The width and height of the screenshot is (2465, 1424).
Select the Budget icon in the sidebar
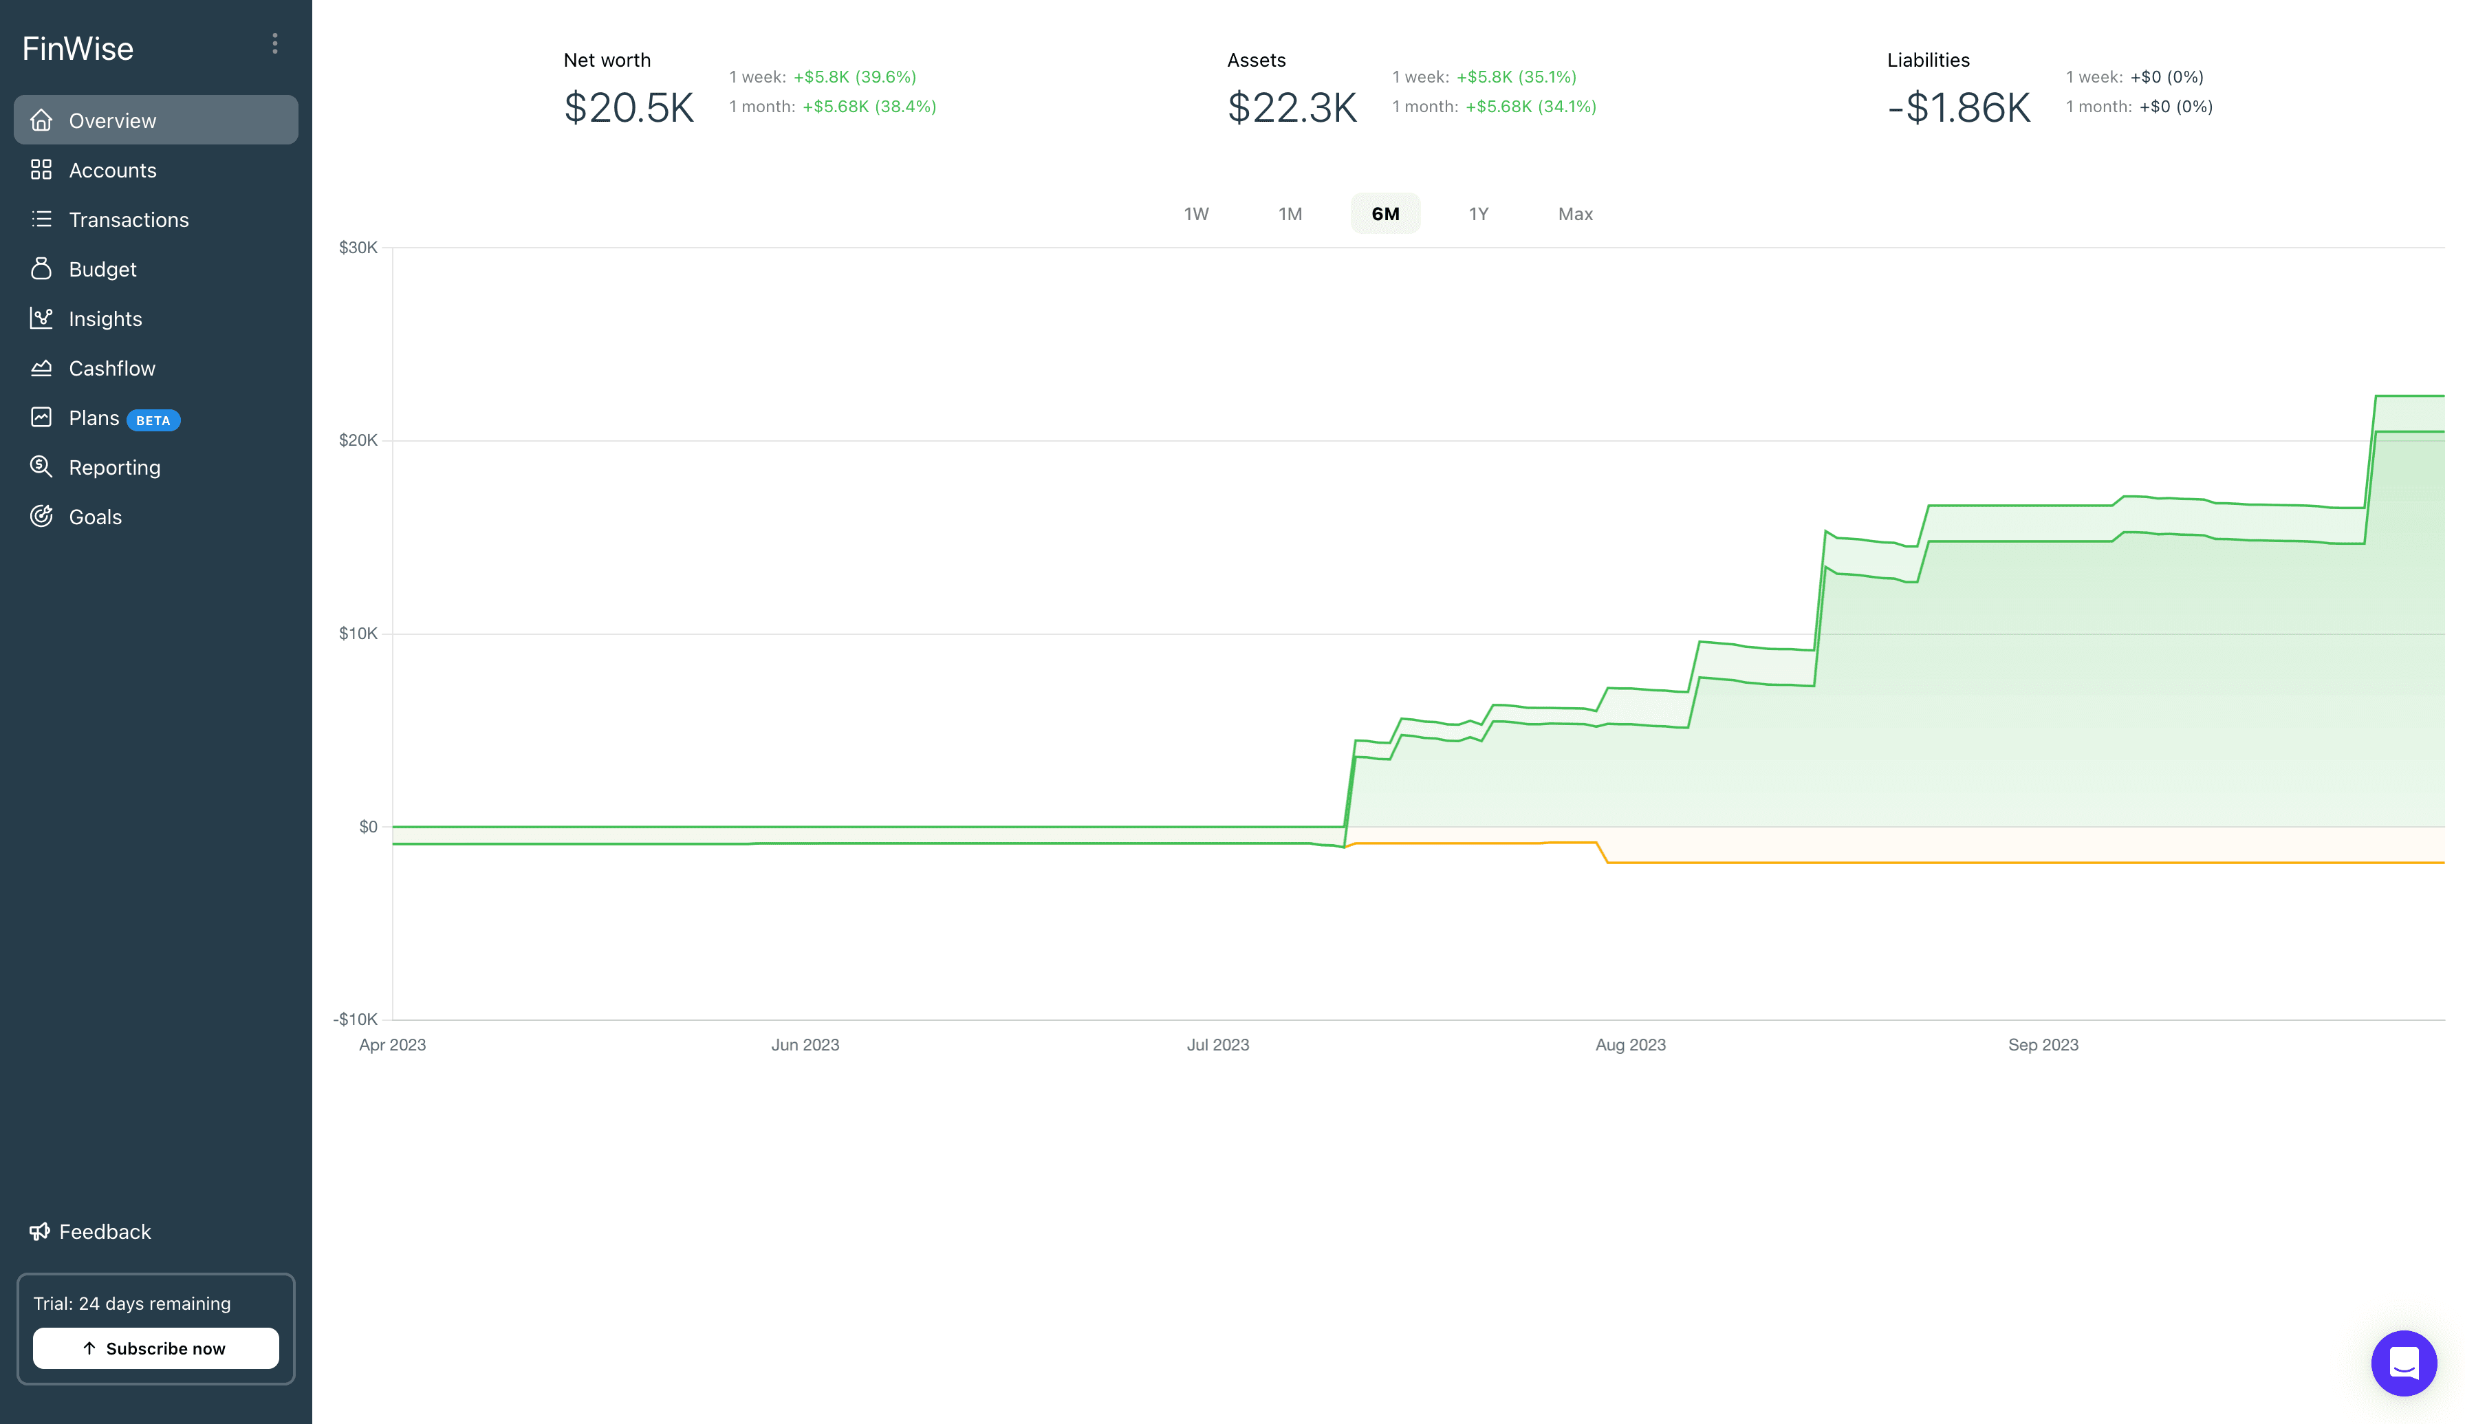[41, 269]
